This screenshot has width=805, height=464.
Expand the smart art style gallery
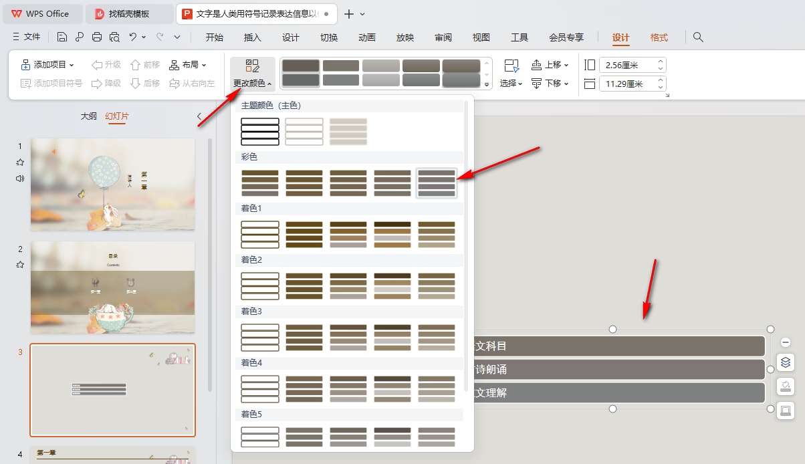tap(487, 85)
